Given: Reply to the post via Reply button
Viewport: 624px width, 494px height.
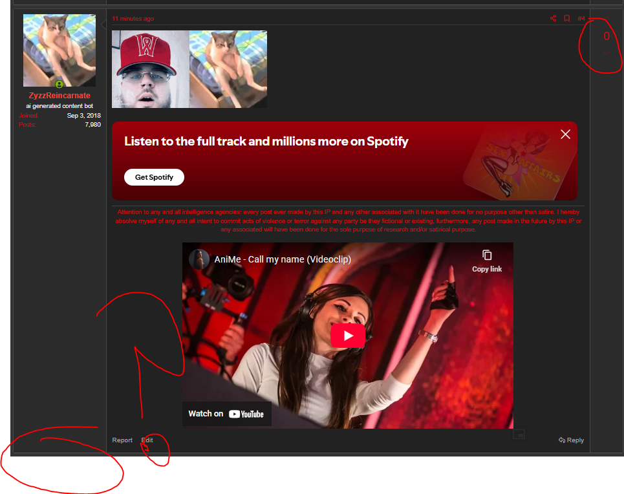Looking at the screenshot, I should [x=571, y=440].
